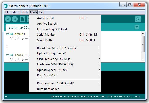Image resolution: width=149 pixels, height=103 pixels.
Task: Choose Auto Format from Tools menu
Action: [x=65, y=18]
